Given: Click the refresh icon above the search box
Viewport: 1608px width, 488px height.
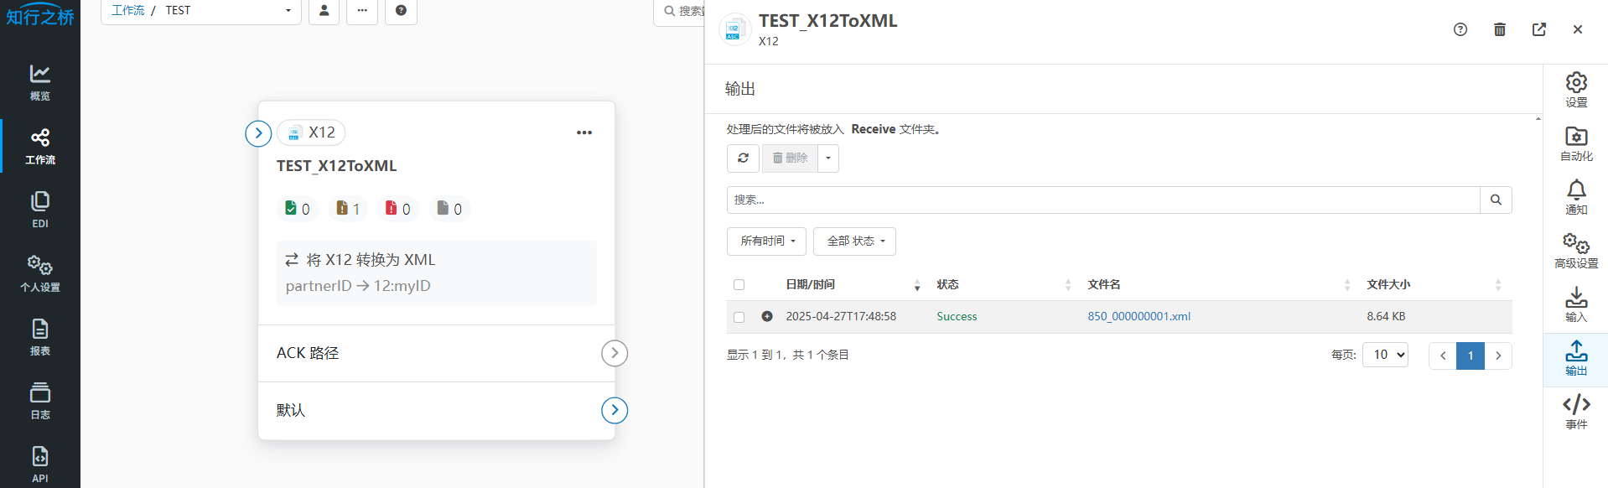Looking at the screenshot, I should 743,158.
